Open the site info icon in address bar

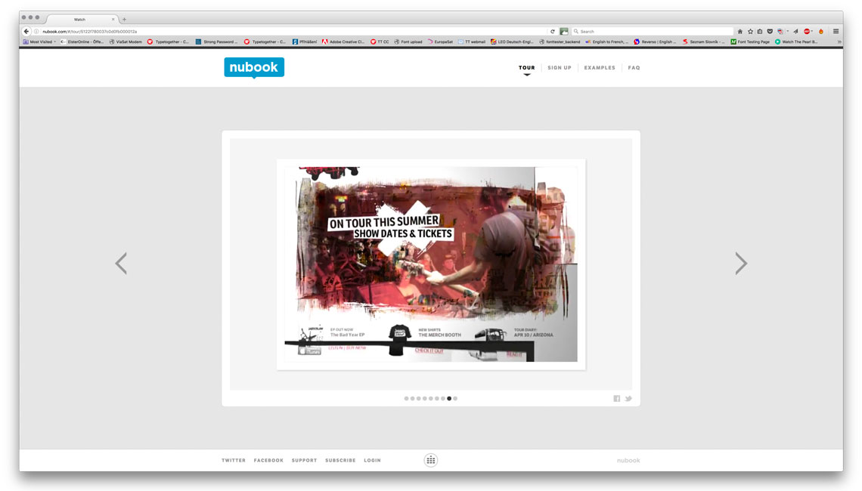click(36, 31)
